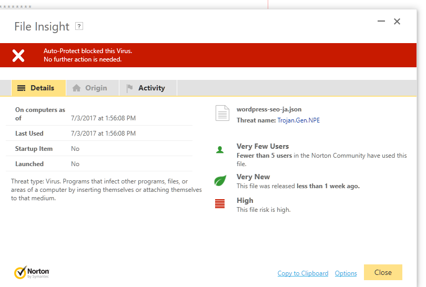Click the Last Used date value
Image resolution: width=426 pixels, height=287 pixels.
click(x=103, y=134)
